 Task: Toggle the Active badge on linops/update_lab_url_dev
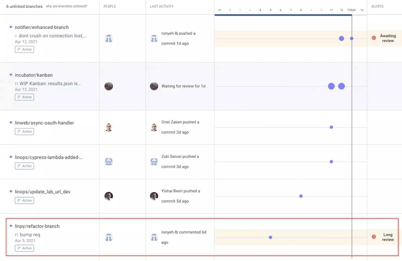click(24, 200)
